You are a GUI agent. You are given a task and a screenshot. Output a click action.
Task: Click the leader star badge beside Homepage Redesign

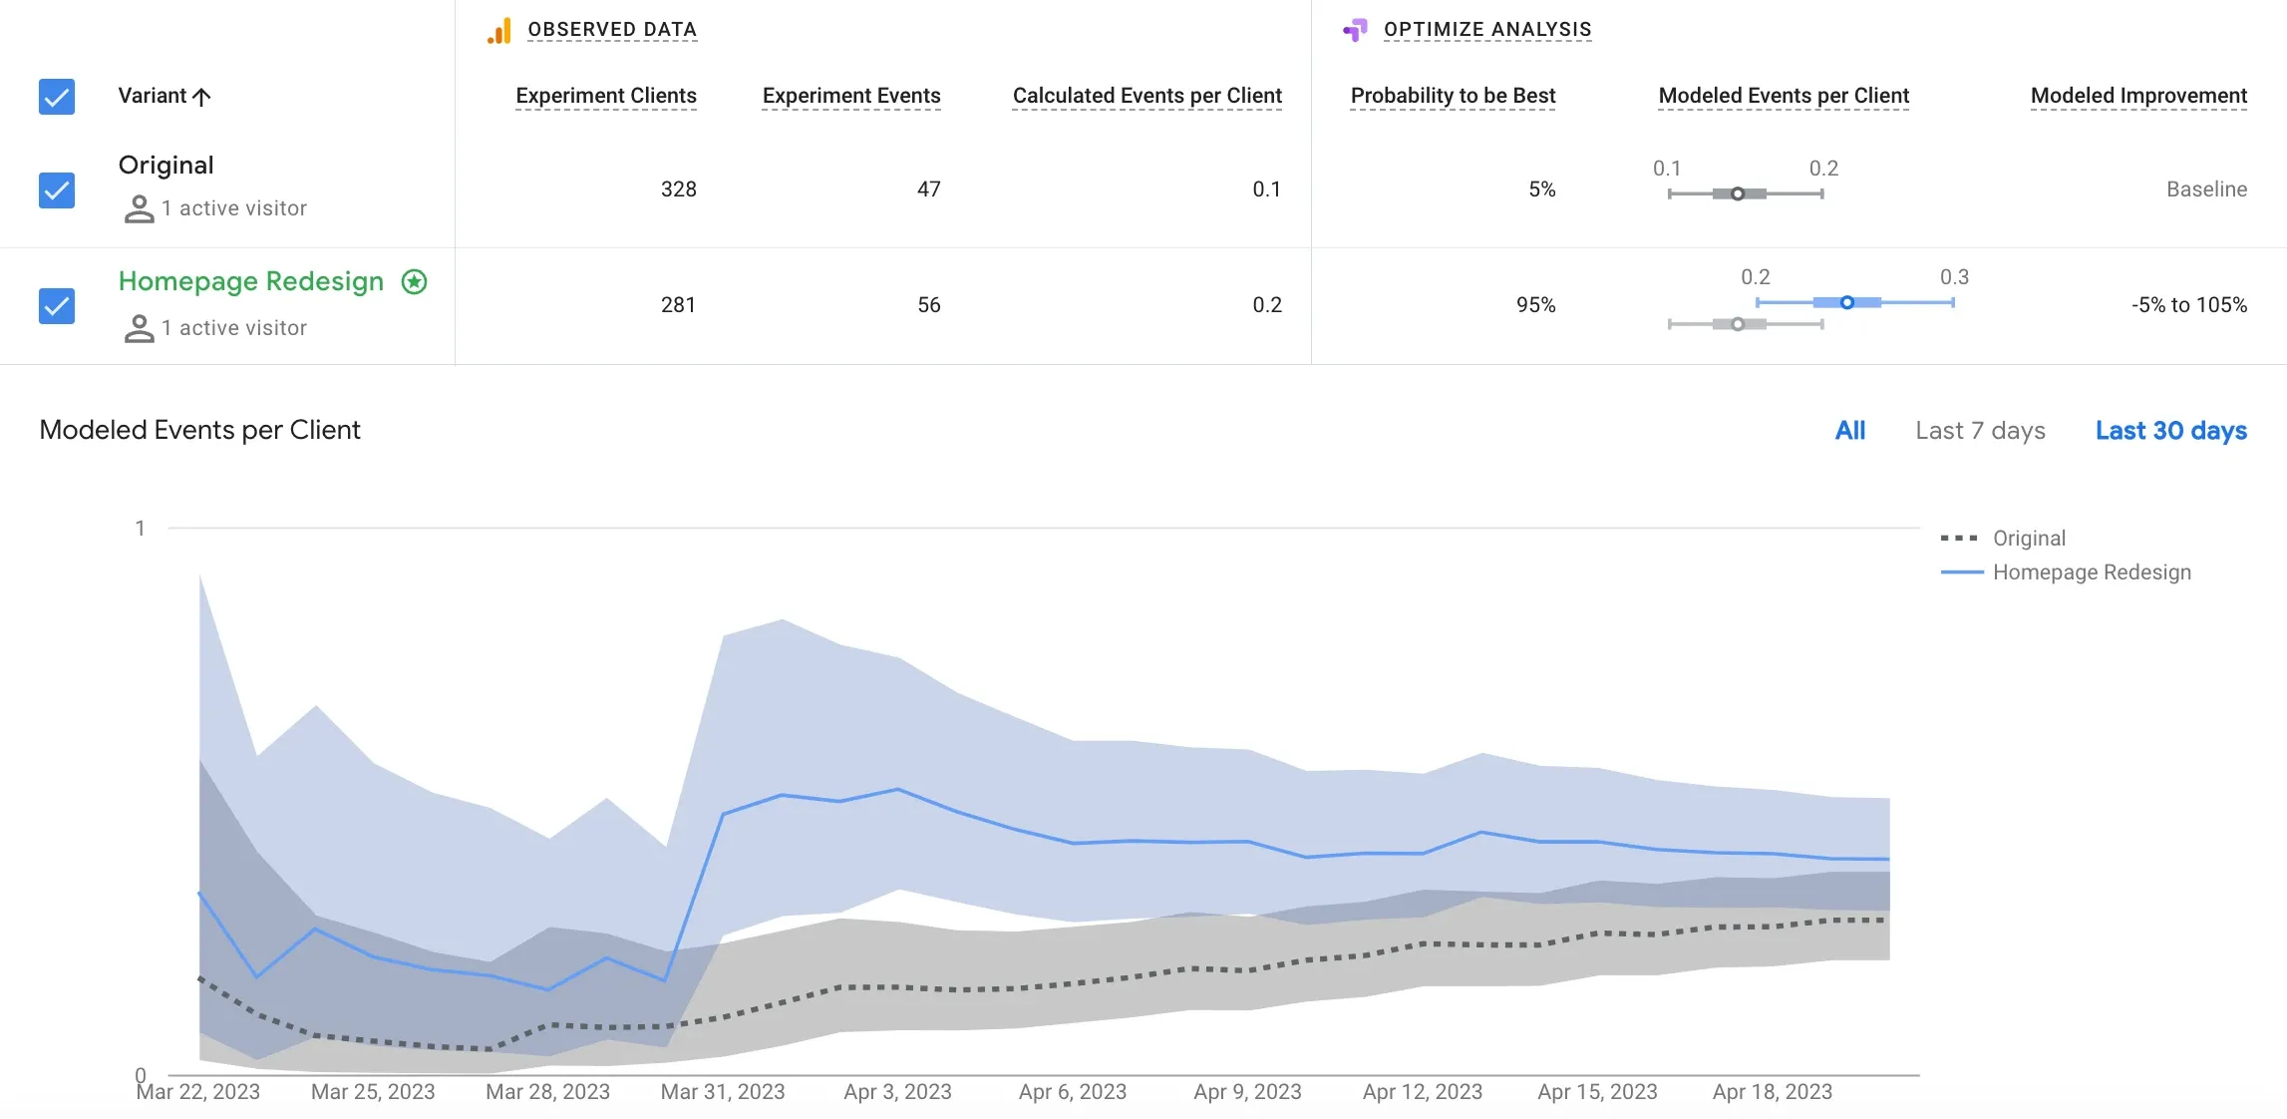pos(415,282)
